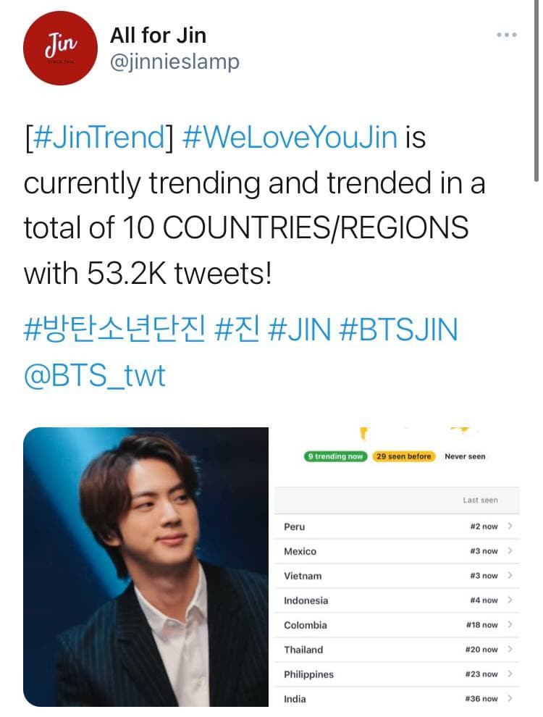Open the @jinnieslamp username handle

tap(174, 62)
